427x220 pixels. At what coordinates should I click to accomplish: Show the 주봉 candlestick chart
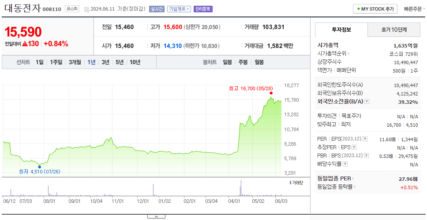(243, 62)
